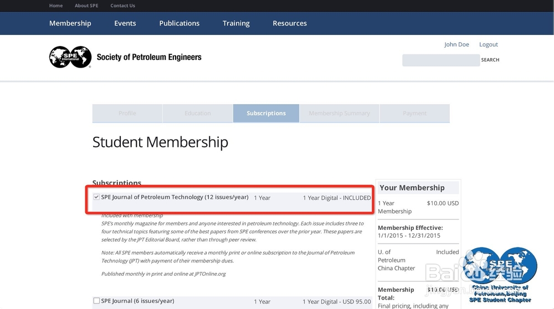Screen dimensions: 554x309
Task: Click the John Doe account link
Action: (456, 44)
